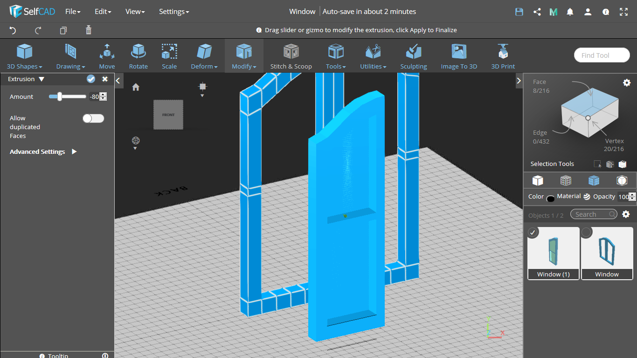Viewport: 637px width, 358px height.
Task: Click the info circle icon in header
Action: 606,12
